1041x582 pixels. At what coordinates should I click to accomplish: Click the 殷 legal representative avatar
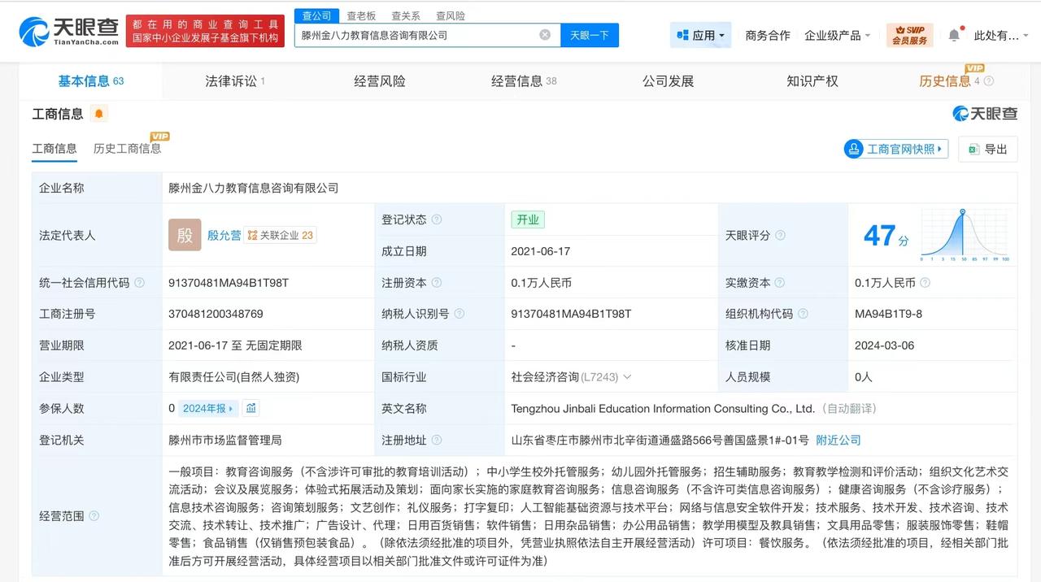pyautogui.click(x=185, y=235)
